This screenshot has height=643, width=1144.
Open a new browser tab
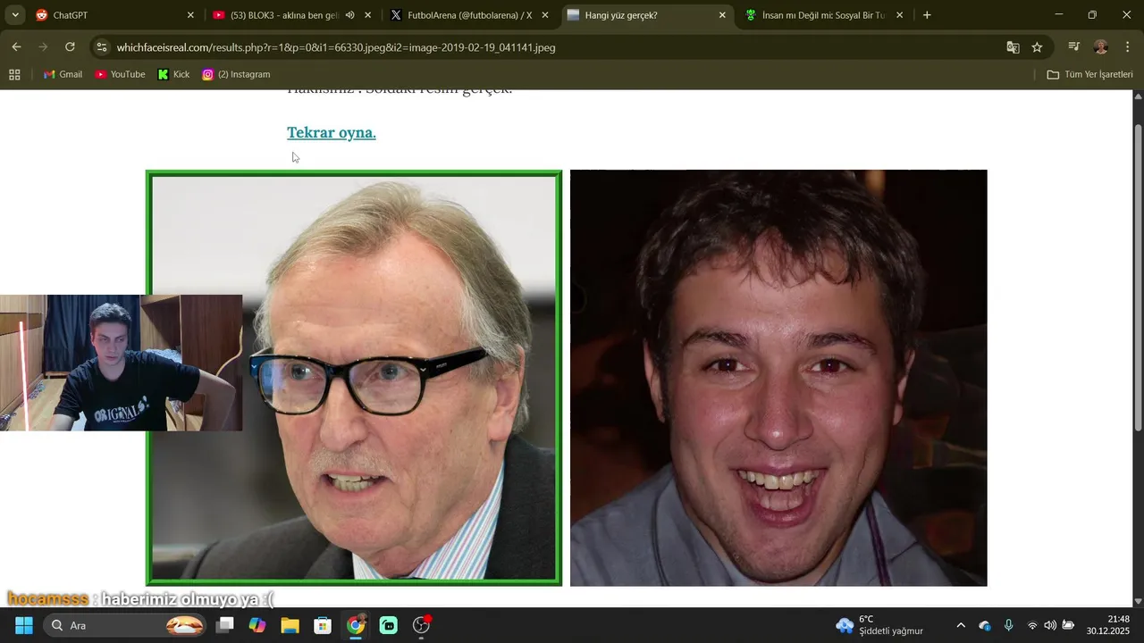tap(927, 15)
